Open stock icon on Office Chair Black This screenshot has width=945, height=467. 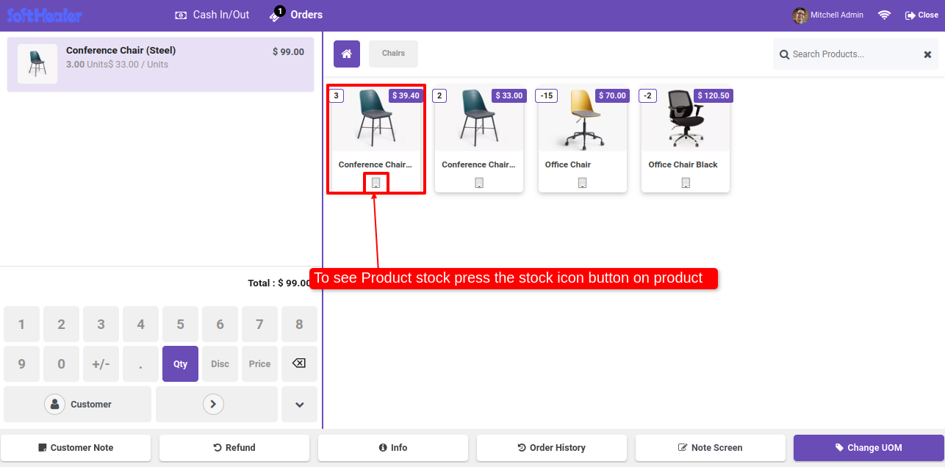pos(686,183)
